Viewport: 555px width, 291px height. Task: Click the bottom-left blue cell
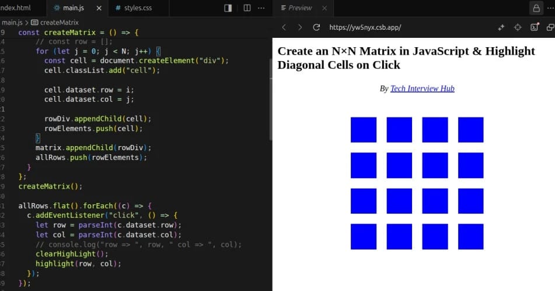(364, 237)
